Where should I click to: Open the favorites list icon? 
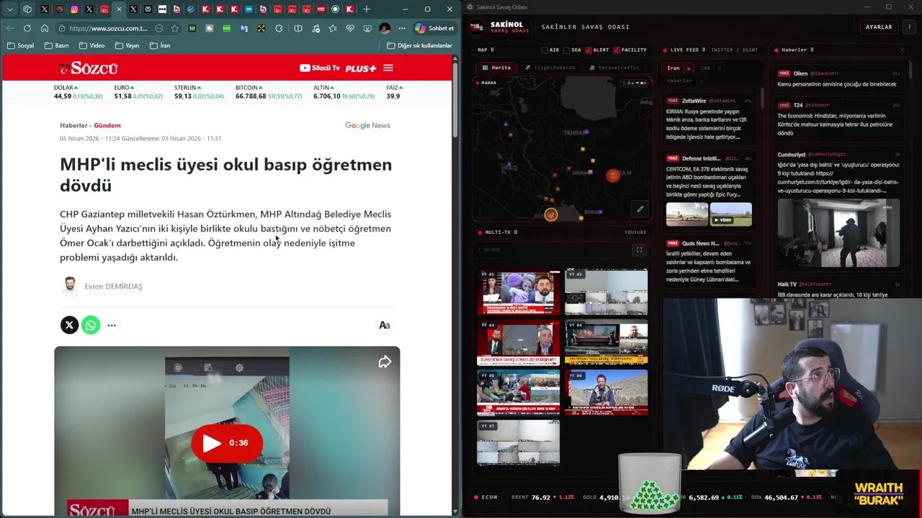pos(333,28)
